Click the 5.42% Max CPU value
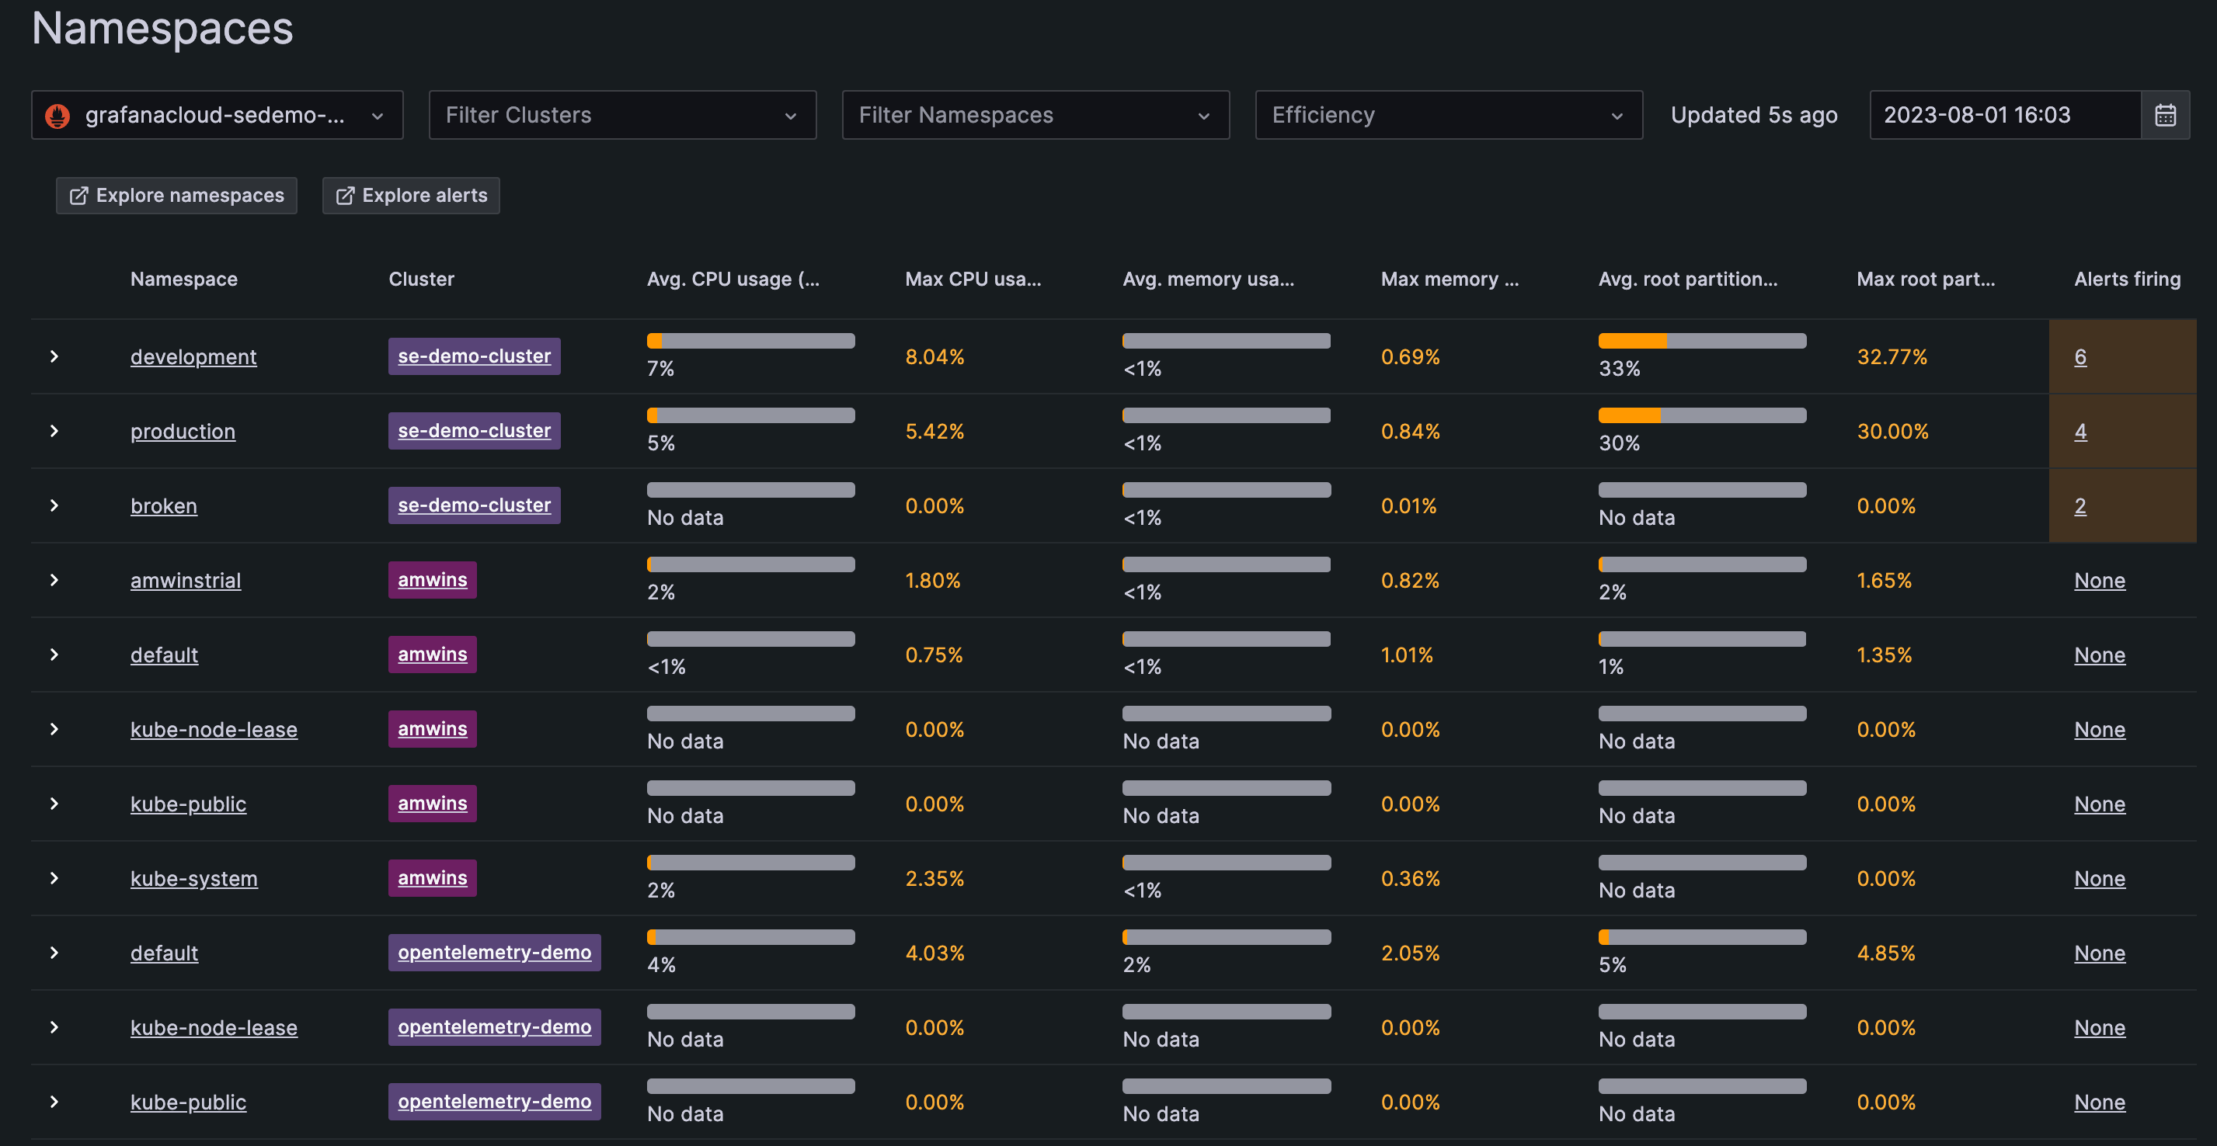This screenshot has width=2217, height=1146. pyautogui.click(x=934, y=431)
